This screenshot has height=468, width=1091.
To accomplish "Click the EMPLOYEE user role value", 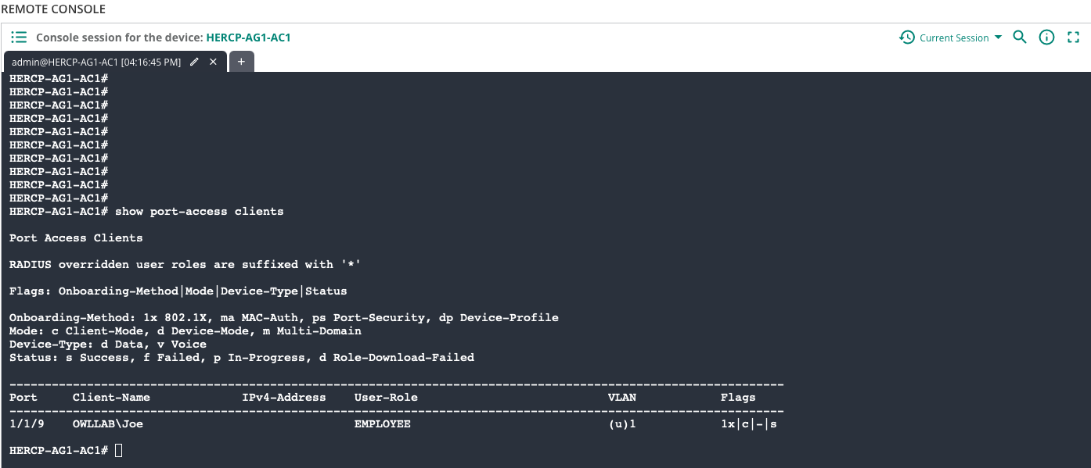I will (383, 424).
